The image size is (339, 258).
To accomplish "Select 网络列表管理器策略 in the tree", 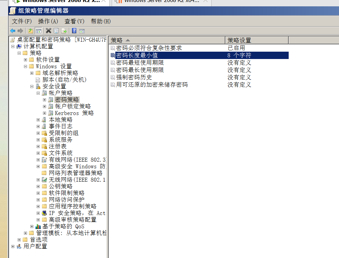I will (76, 173).
